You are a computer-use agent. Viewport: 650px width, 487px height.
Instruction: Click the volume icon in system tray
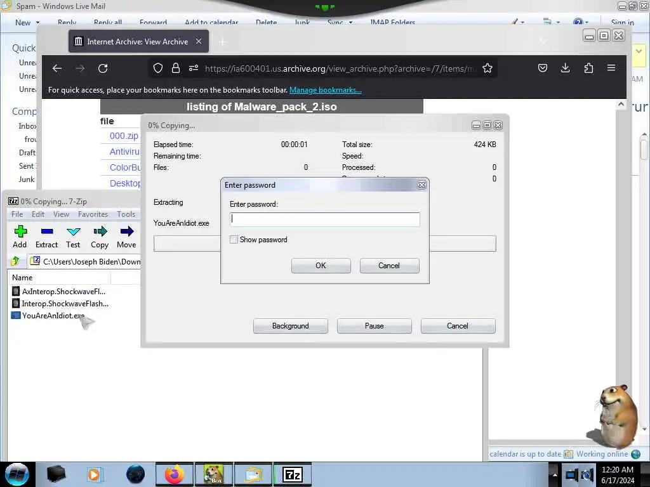[x=587, y=475]
